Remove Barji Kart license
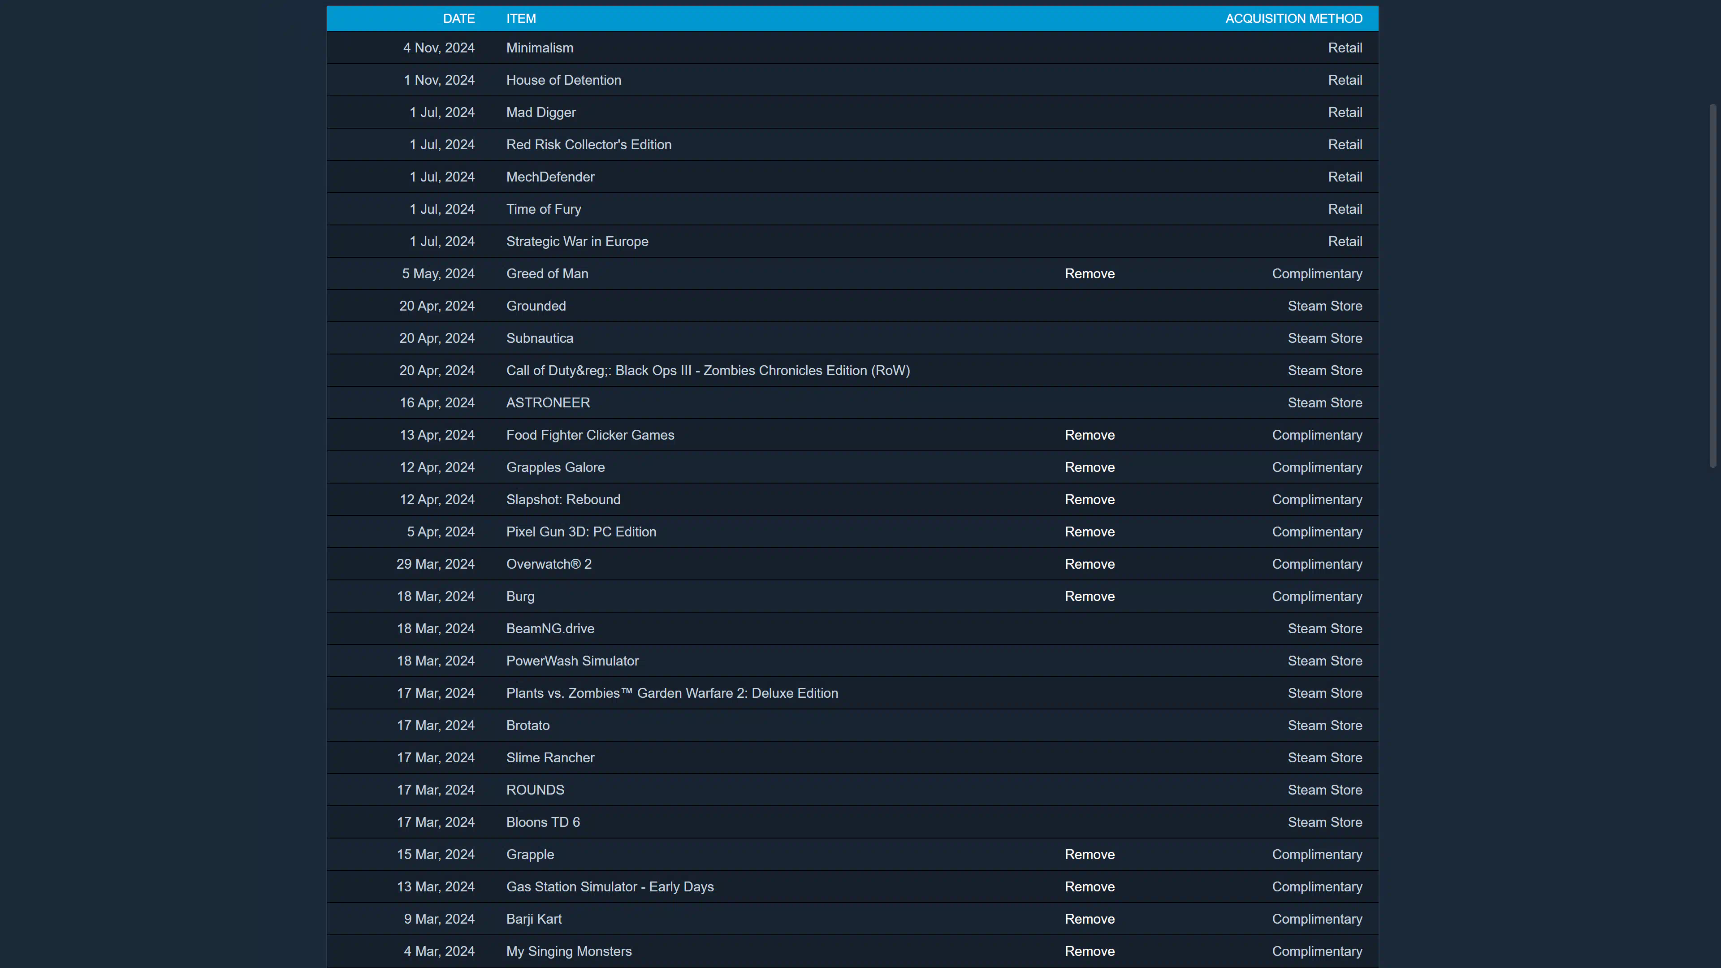Image resolution: width=1721 pixels, height=968 pixels. (x=1090, y=919)
